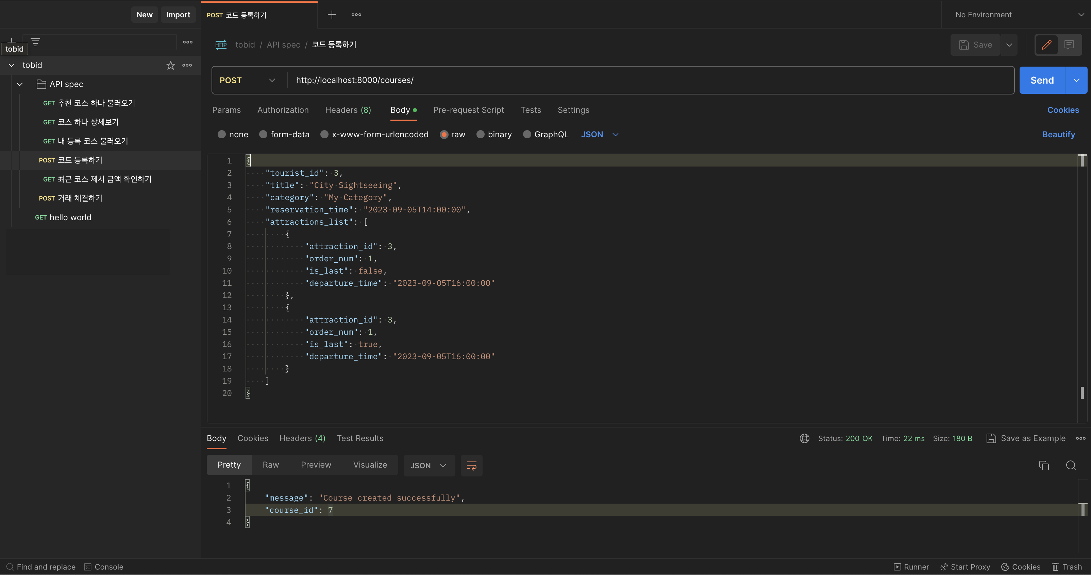The width and height of the screenshot is (1091, 575).
Task: Select the binary body option
Action: coord(480,135)
